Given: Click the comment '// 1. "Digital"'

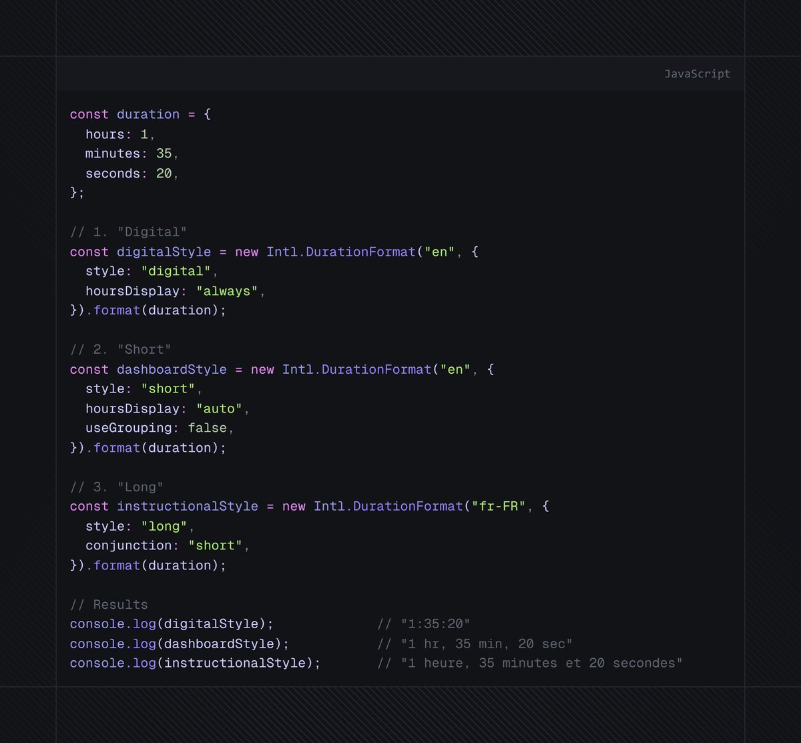Looking at the screenshot, I should (129, 232).
